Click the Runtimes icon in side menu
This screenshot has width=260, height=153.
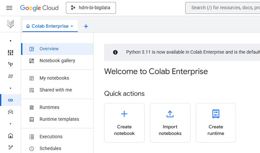coord(32,108)
